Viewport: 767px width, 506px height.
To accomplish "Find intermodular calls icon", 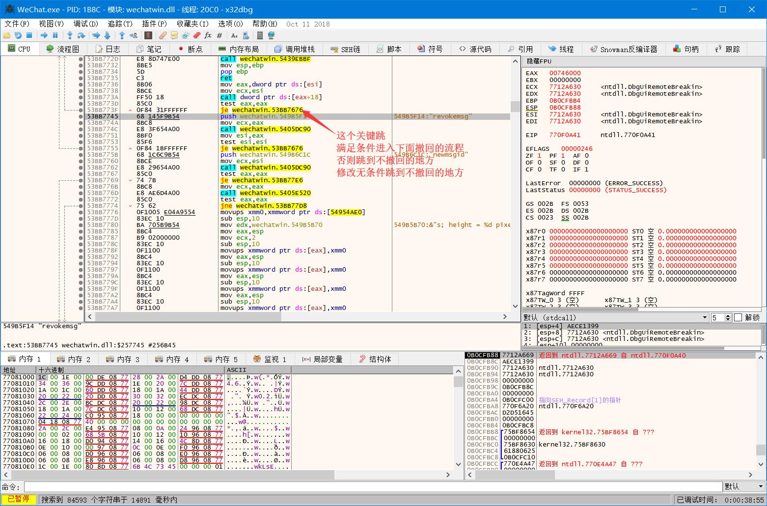I will 245,35.
